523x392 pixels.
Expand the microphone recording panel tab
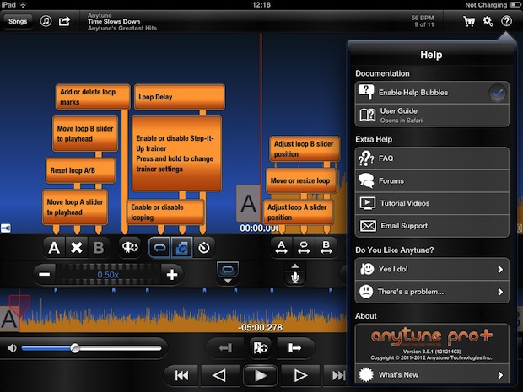pos(295,274)
